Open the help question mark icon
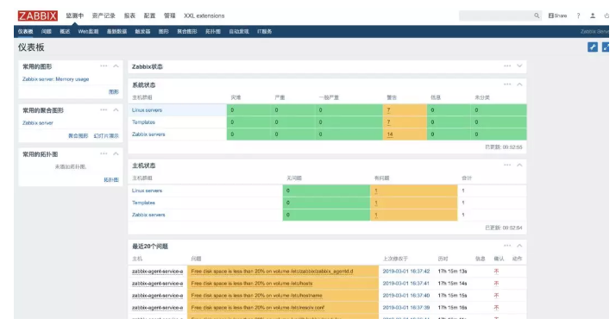 (x=578, y=16)
